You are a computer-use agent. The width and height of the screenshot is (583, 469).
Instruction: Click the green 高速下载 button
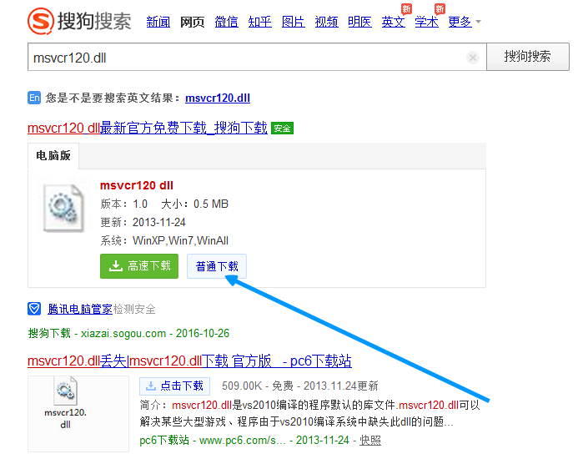pyautogui.click(x=139, y=266)
